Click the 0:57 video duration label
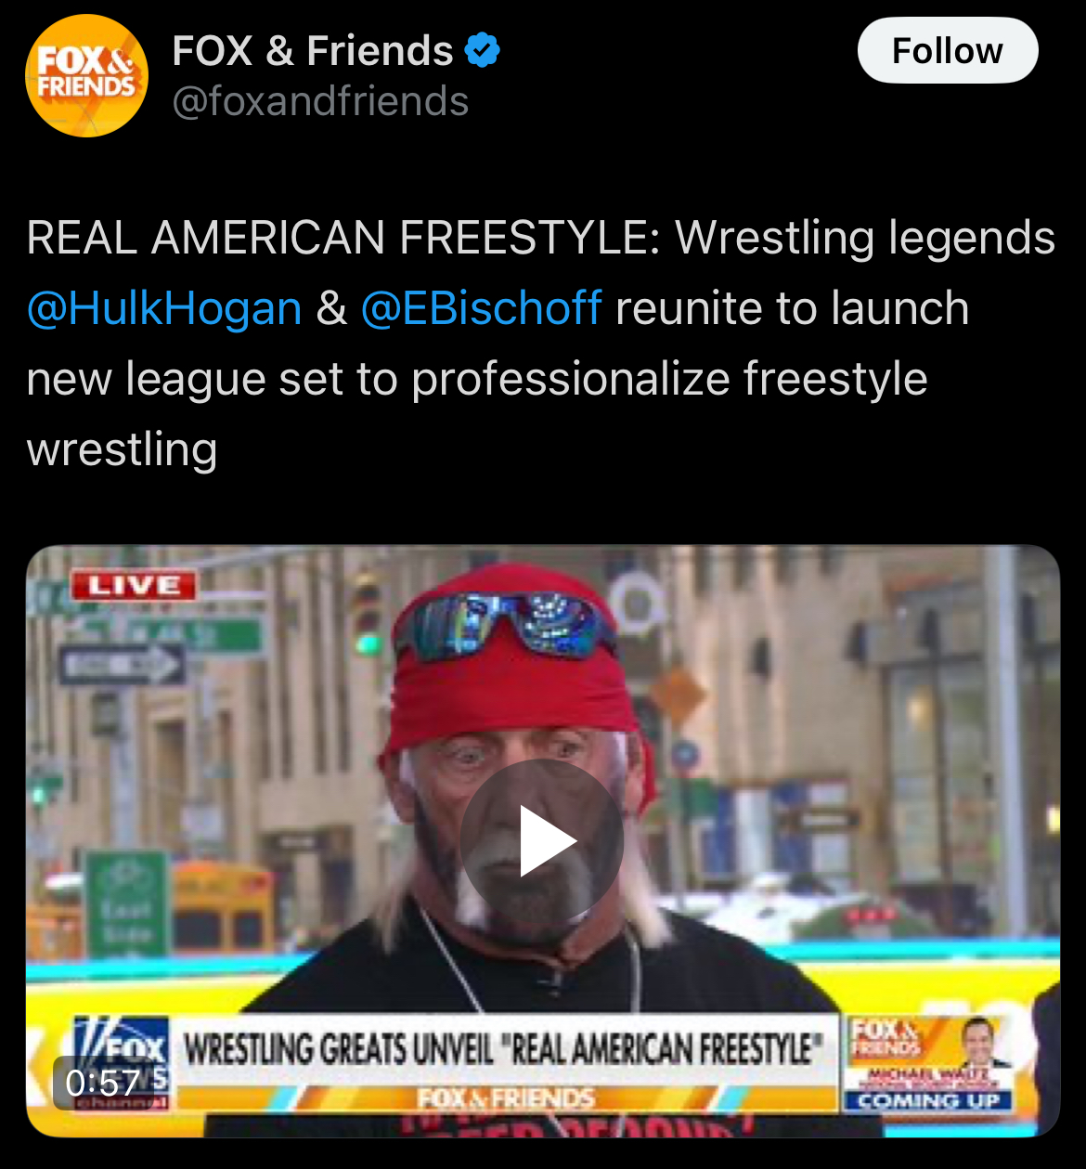Image resolution: width=1086 pixels, height=1169 pixels. 102,1083
